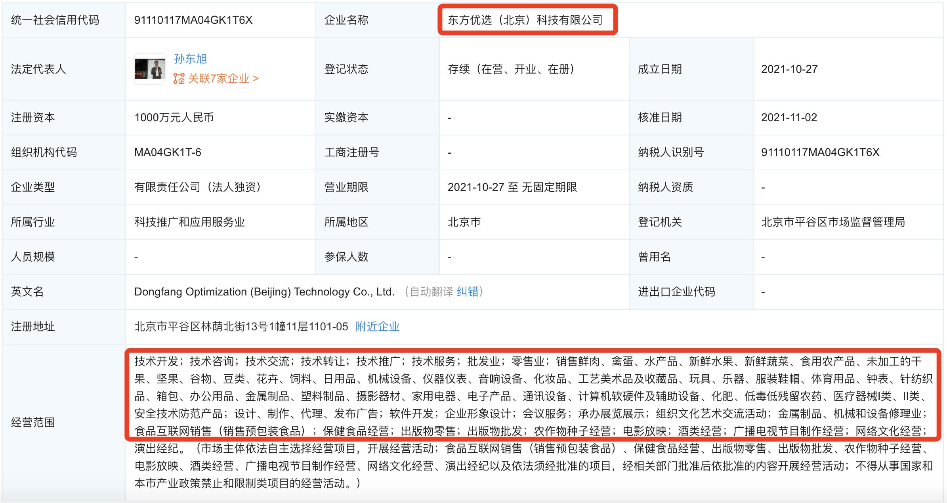Click the 法定代表人 label cell
This screenshot has height=503, width=947.
64,69
